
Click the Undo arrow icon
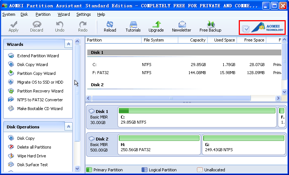[59, 24]
